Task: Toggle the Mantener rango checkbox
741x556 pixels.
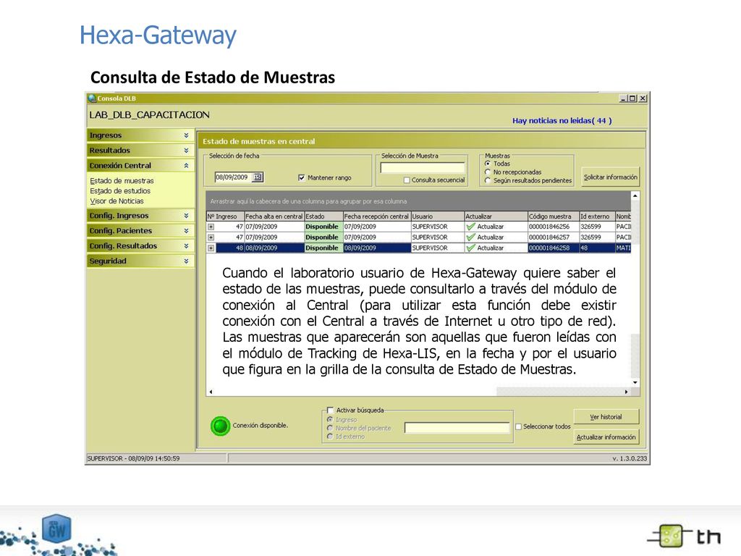Action: click(x=302, y=178)
